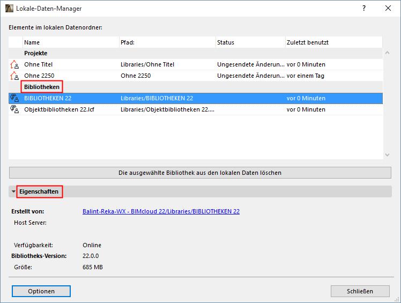The height and width of the screenshot is (303, 401).
Task: Click the 22.0.0 library version value
Action: pyautogui.click(x=91, y=256)
